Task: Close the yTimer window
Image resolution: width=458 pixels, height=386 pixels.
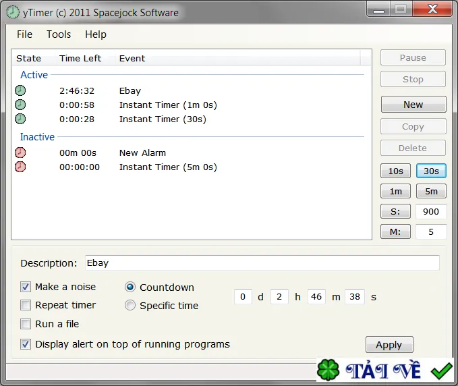Action: (432, 9)
